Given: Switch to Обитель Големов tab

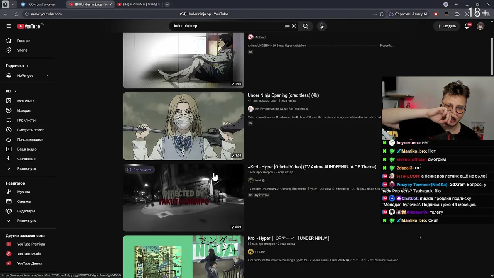Looking at the screenshot, I should (x=42, y=4).
